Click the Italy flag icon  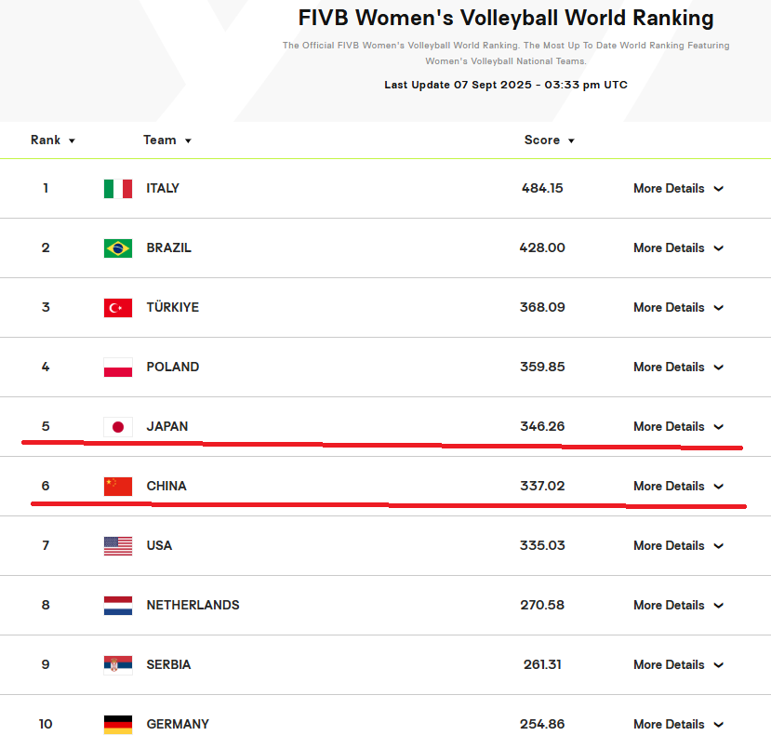point(118,189)
